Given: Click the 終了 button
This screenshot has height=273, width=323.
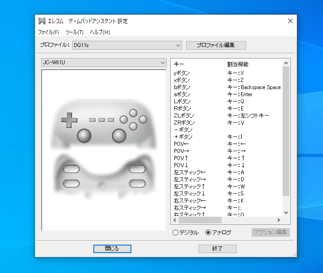Looking at the screenshot, I should click(x=217, y=249).
